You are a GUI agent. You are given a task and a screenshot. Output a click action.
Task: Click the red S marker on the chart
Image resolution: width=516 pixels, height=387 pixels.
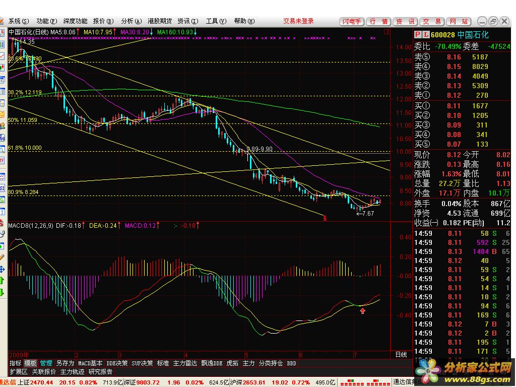click(325, 219)
